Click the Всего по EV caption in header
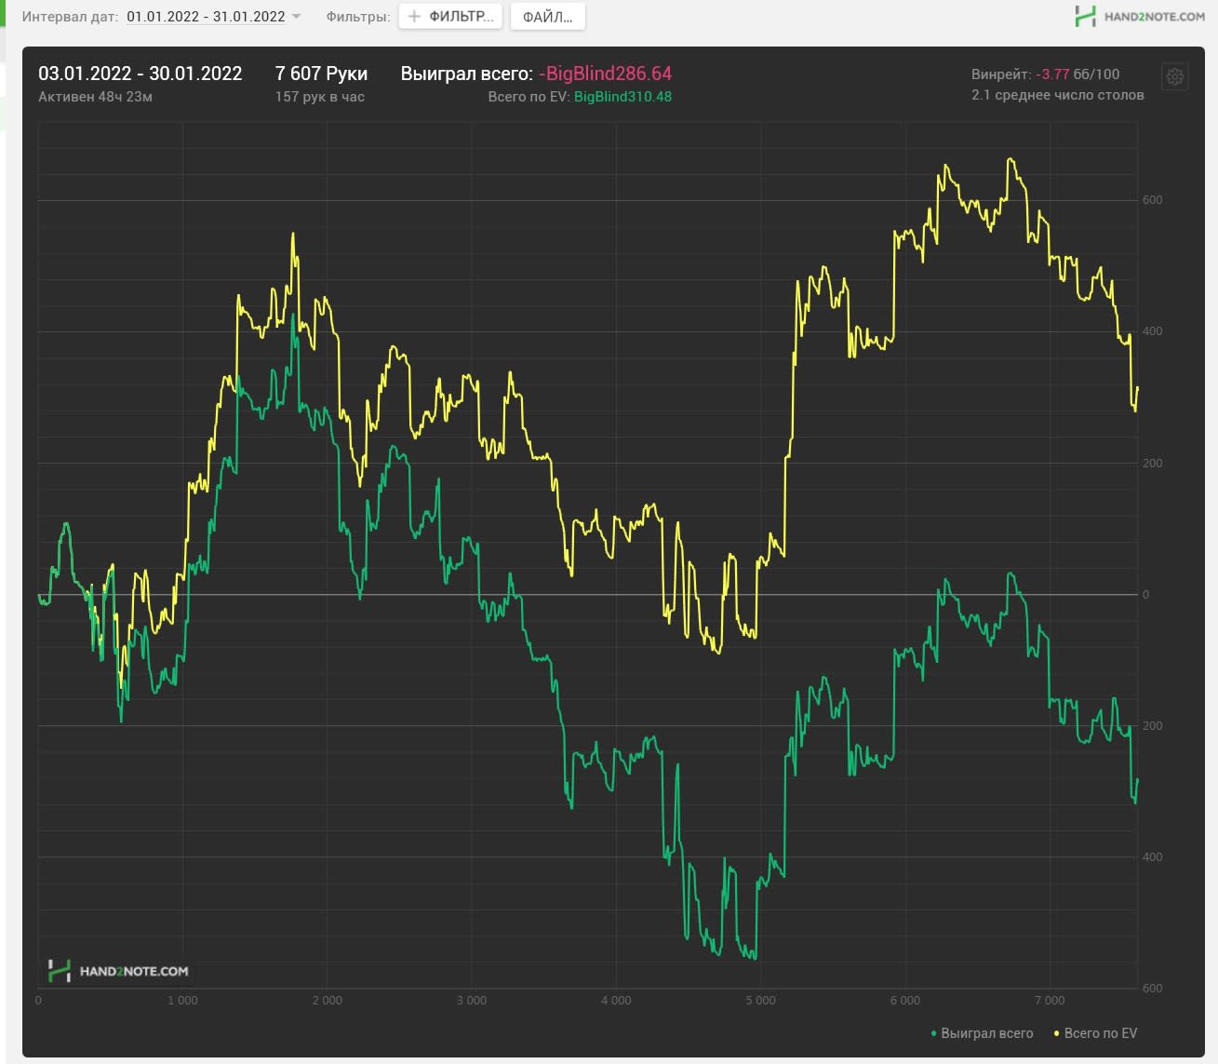Viewport: 1218px width, 1064px height. coord(529,97)
